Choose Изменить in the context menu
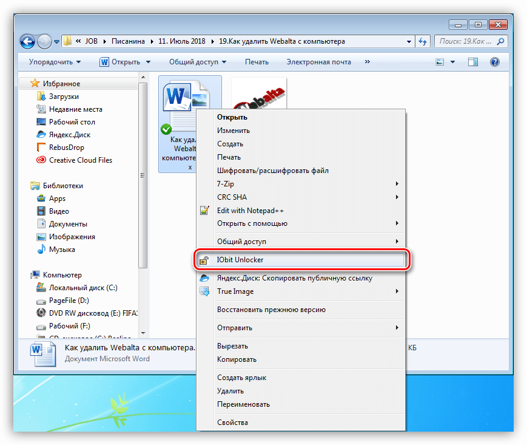The height and width of the screenshot is (445, 527). [233, 131]
